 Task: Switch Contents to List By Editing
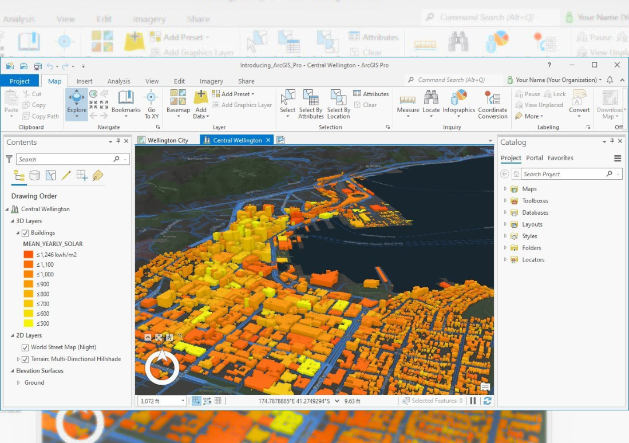(x=66, y=175)
